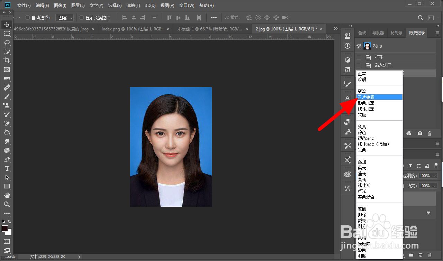Choose the Rectangular Marquee tool

point(7,34)
